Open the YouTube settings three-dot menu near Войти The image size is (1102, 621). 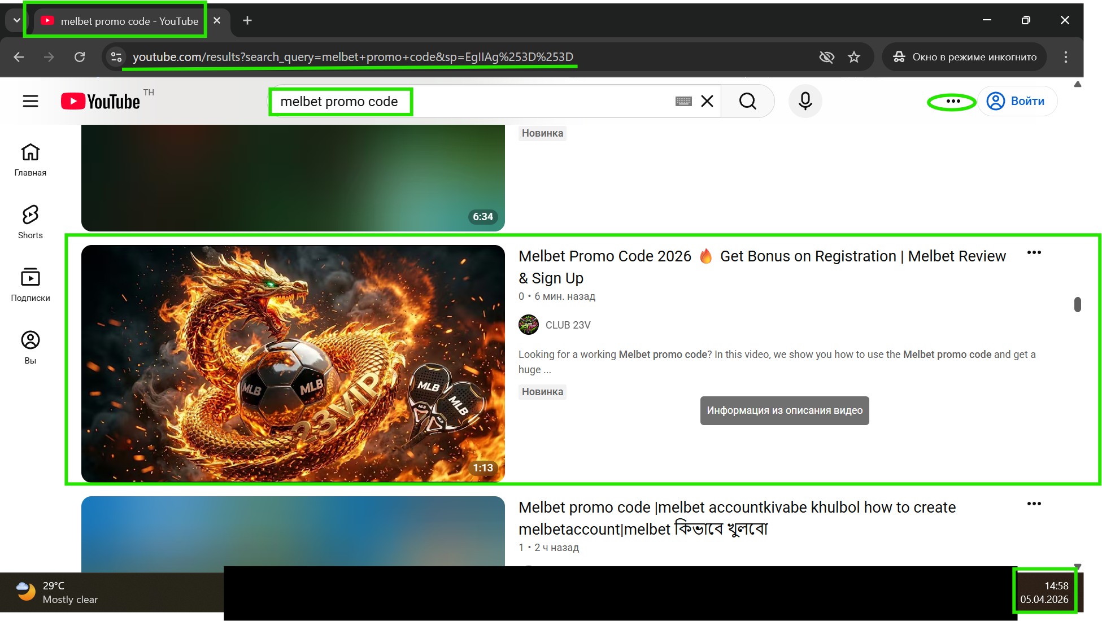point(953,102)
